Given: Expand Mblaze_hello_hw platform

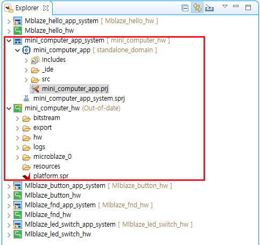Looking at the screenshot, I should [x=9, y=31].
